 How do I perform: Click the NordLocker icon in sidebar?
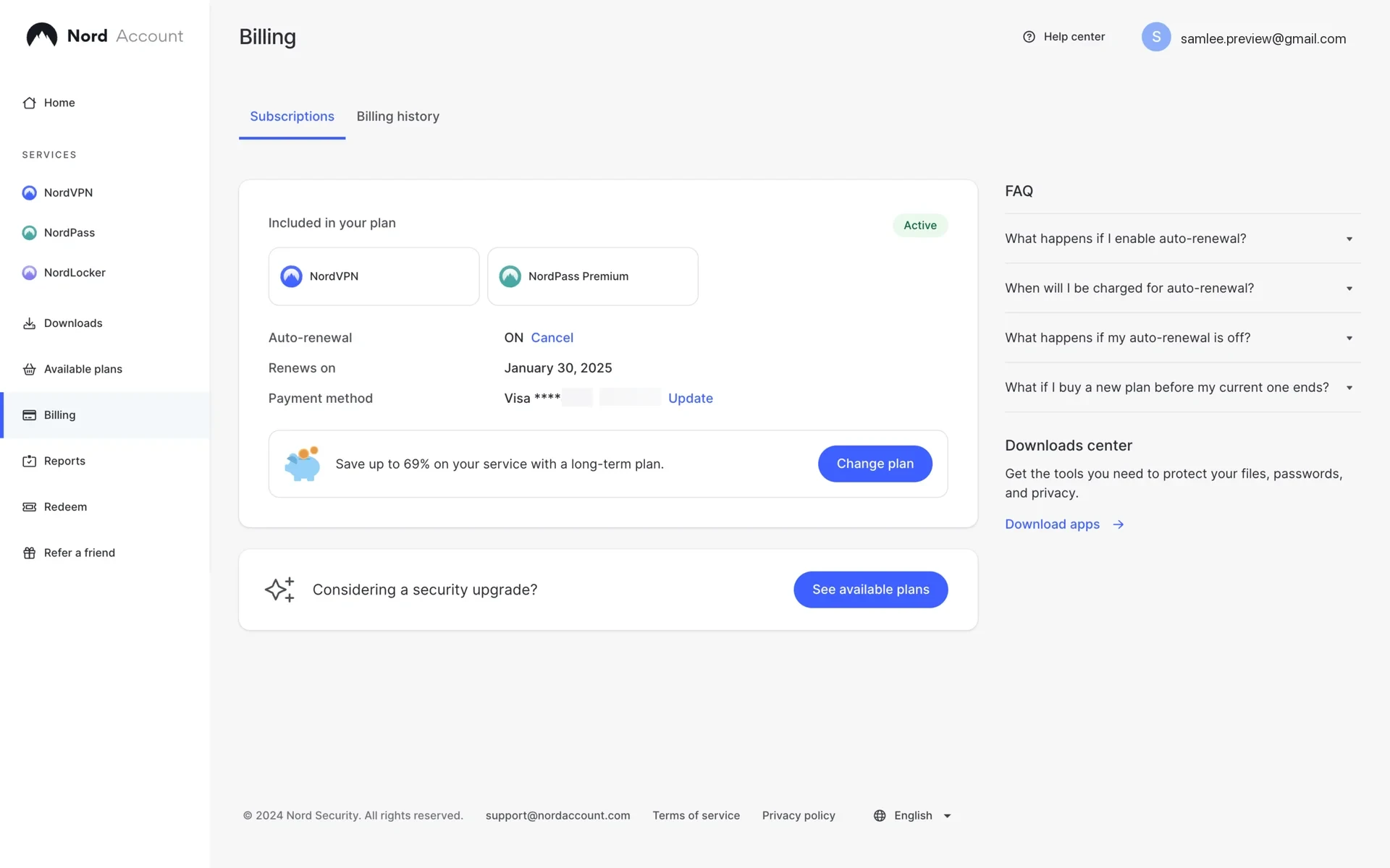29,273
